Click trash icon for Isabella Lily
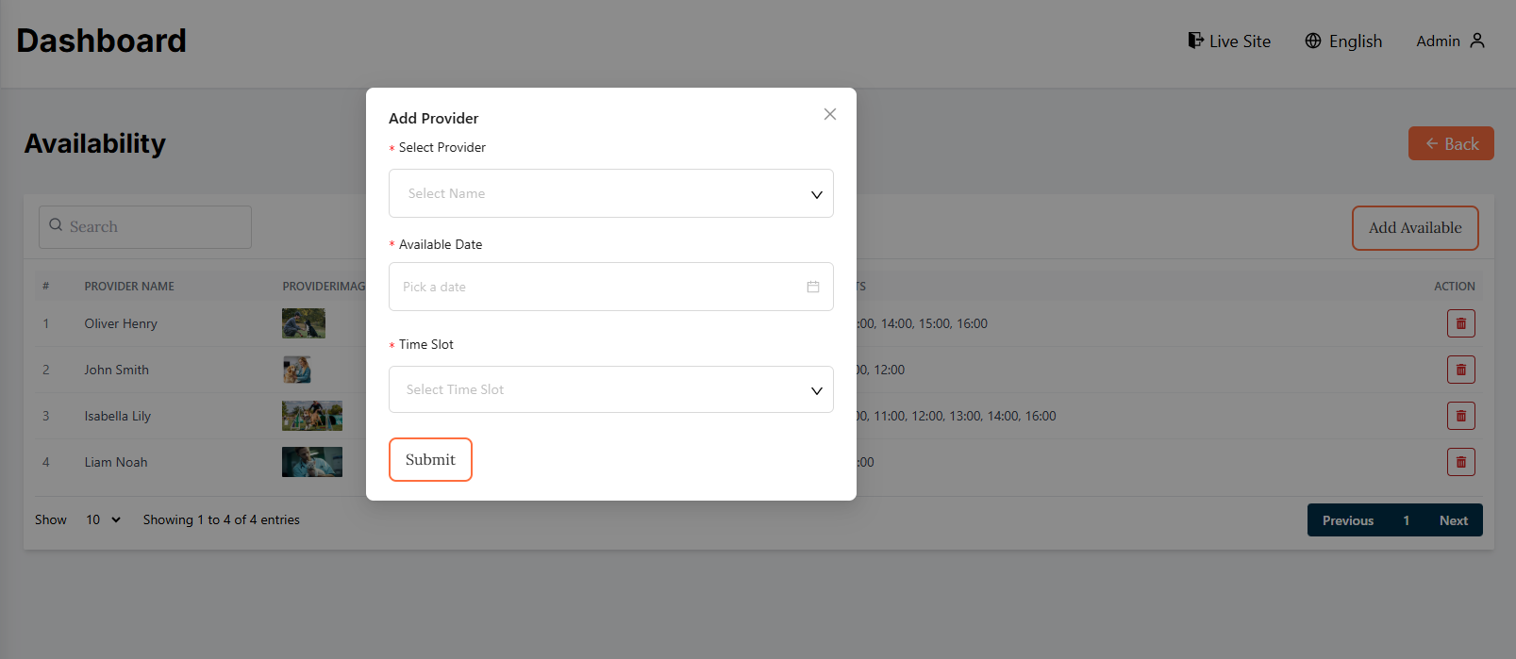The width and height of the screenshot is (1516, 659). 1460,416
